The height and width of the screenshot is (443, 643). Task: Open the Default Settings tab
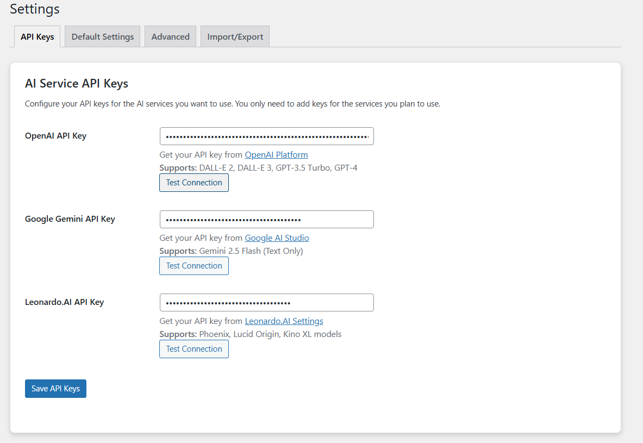[x=103, y=36]
